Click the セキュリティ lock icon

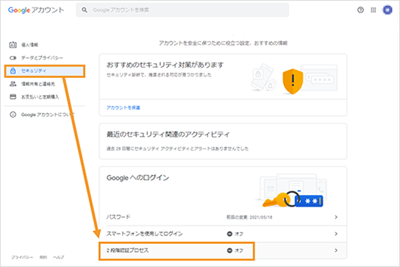tap(12, 71)
